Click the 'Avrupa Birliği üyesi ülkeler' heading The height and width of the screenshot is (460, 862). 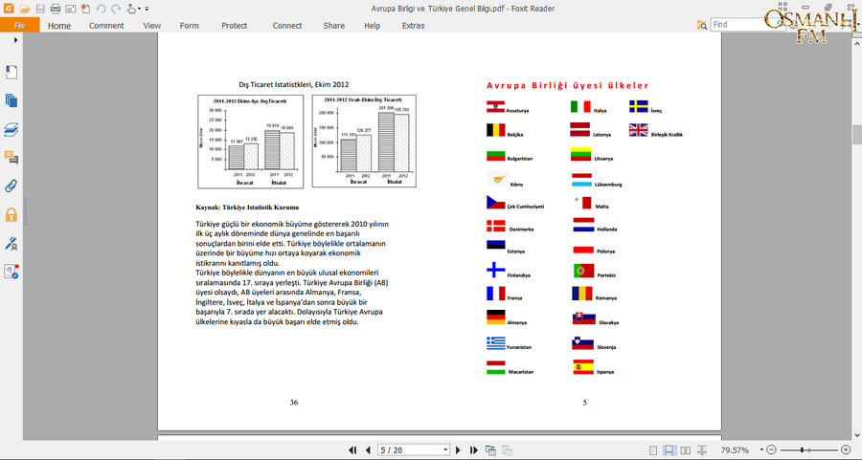pyautogui.click(x=568, y=86)
